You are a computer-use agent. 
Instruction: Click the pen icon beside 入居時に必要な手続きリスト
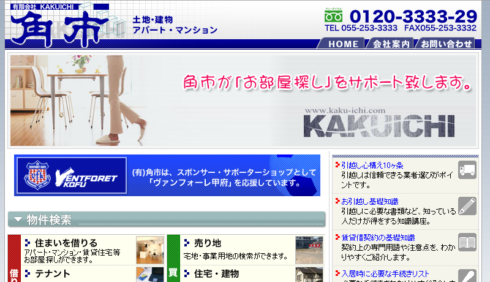pos(467,276)
